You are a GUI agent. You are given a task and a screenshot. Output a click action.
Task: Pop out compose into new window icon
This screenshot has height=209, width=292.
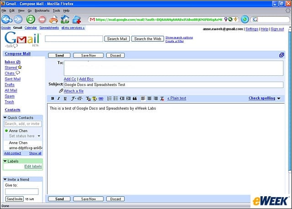click(x=282, y=55)
